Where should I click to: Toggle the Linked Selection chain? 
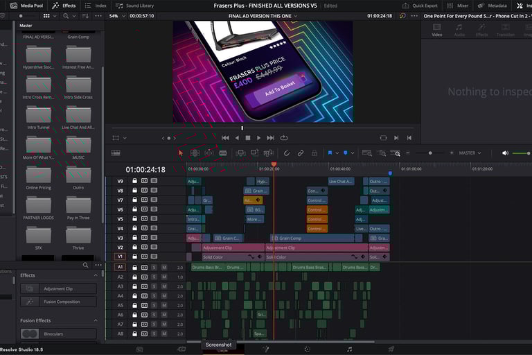(x=301, y=153)
